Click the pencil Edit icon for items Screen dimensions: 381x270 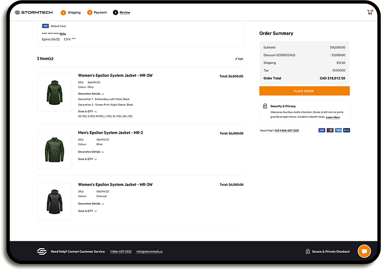pos(236,59)
